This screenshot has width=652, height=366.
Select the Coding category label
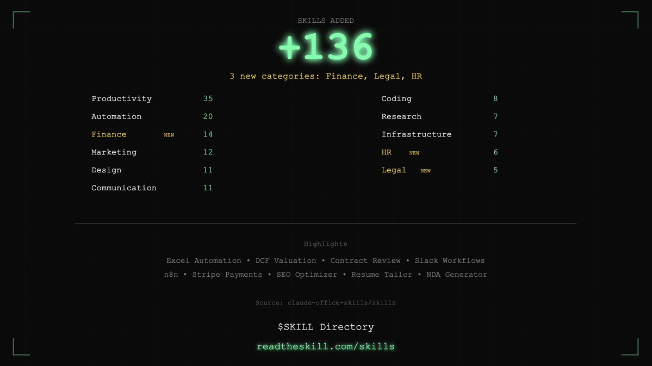[x=396, y=98]
